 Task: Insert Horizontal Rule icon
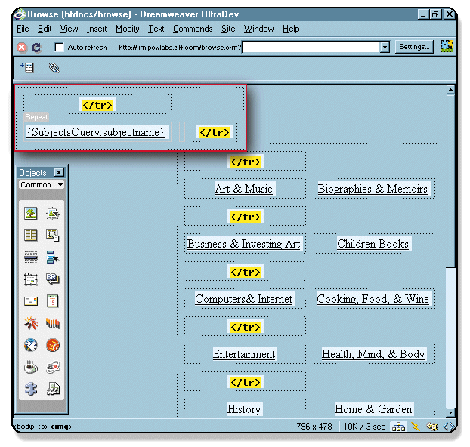tap(30, 257)
